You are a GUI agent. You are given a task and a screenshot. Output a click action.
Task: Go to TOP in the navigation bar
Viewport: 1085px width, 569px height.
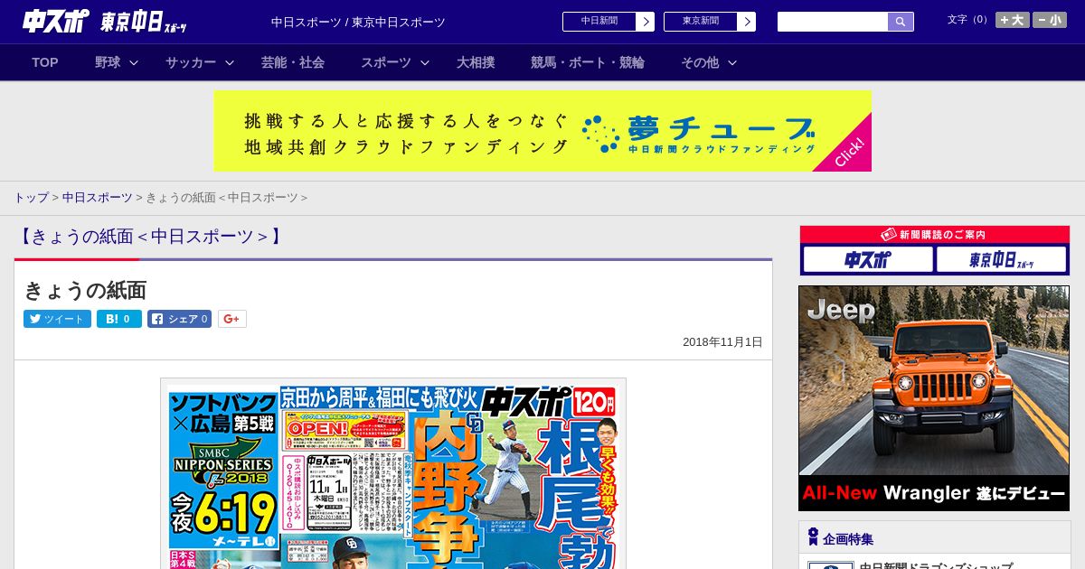click(x=45, y=62)
